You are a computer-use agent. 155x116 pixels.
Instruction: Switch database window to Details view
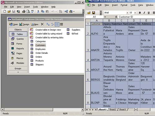pos(61,24)
